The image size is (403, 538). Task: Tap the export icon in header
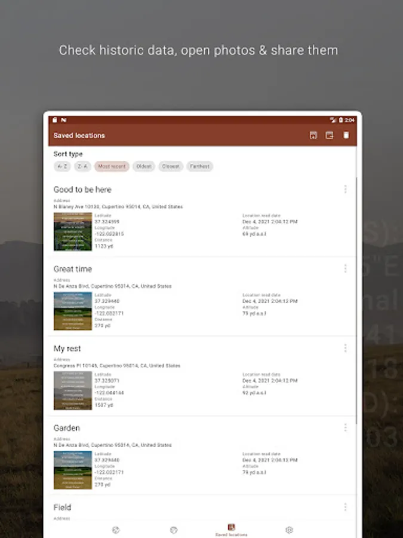pos(330,135)
